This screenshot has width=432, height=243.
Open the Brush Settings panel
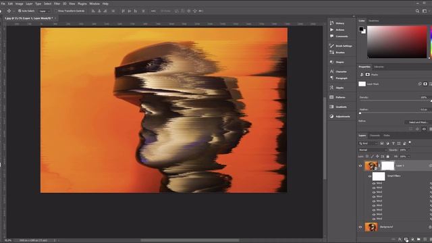tap(341, 46)
